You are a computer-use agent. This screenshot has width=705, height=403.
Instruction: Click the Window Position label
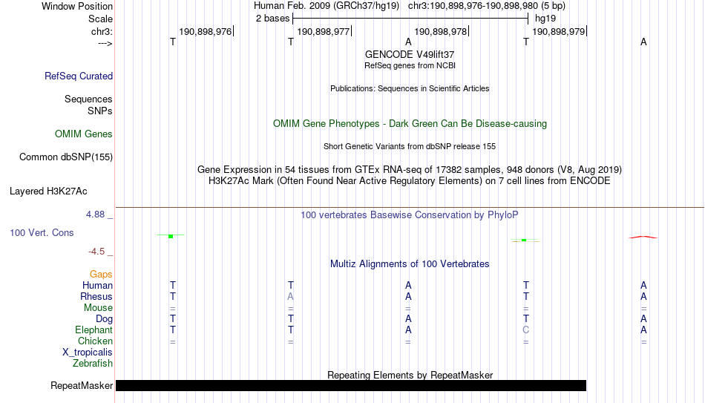tap(77, 6)
